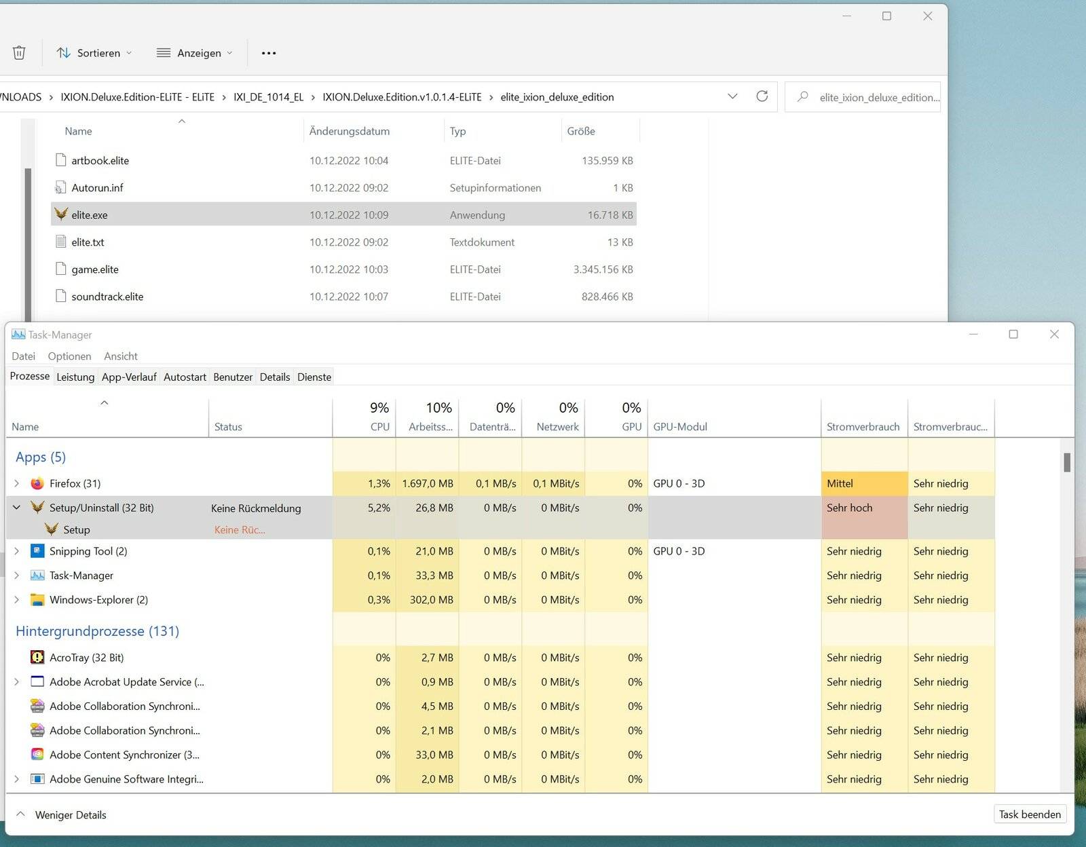The image size is (1086, 847).
Task: Expand the Firefox process group
Action: click(17, 483)
